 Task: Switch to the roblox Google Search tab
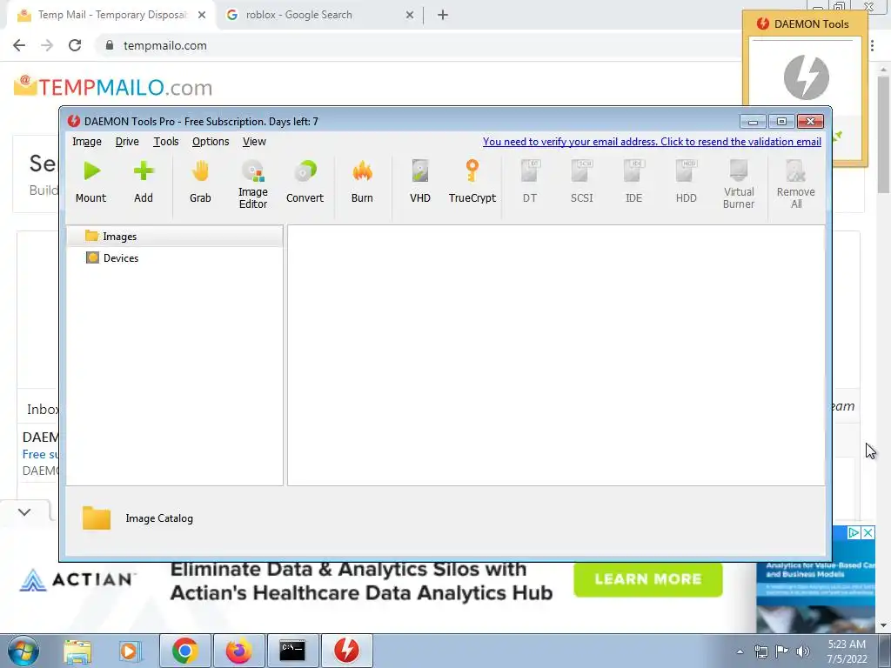click(321, 15)
